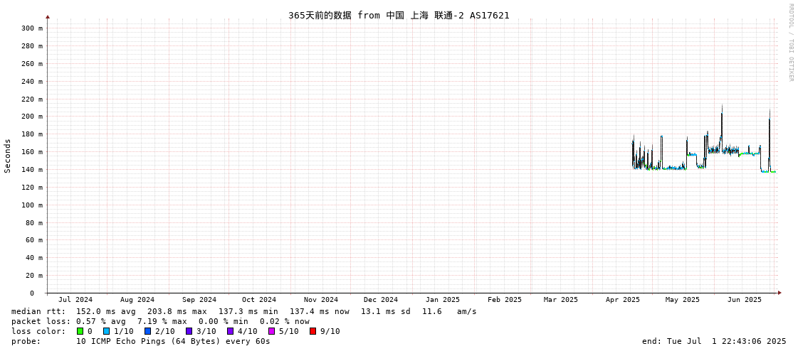Click the '260 m' y-axis tick label
The image size is (798, 351).
pyautogui.click(x=32, y=64)
